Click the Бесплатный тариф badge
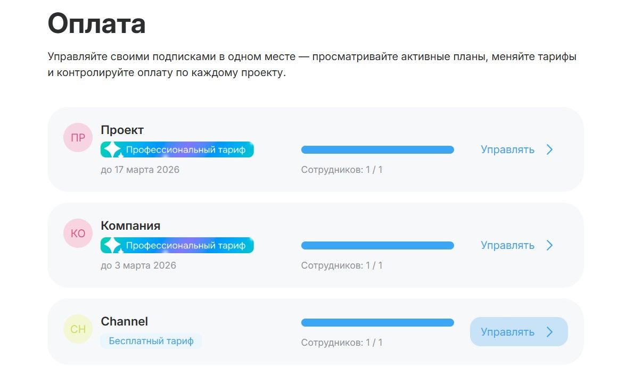Viewport: 626px width, 392px height. coord(151,341)
